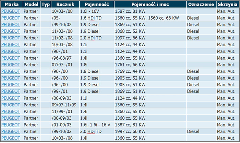240x143 pixels.
Task: Select the cell 1761 cc, 66 KW
Action: (x=150, y=64)
